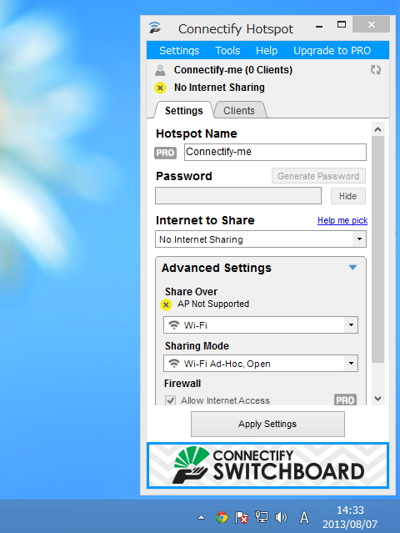Click the Apply Settings button
This screenshot has width=400, height=533.
[267, 424]
